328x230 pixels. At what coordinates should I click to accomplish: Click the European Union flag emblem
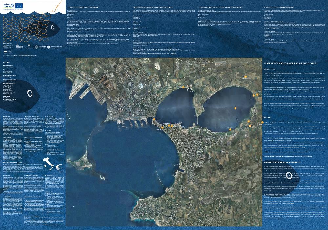click(x=19, y=5)
